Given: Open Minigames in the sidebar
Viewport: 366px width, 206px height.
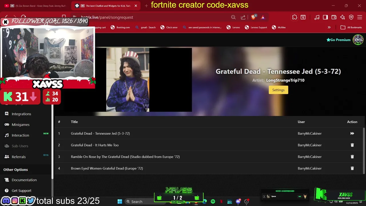Looking at the screenshot, I should point(21,124).
